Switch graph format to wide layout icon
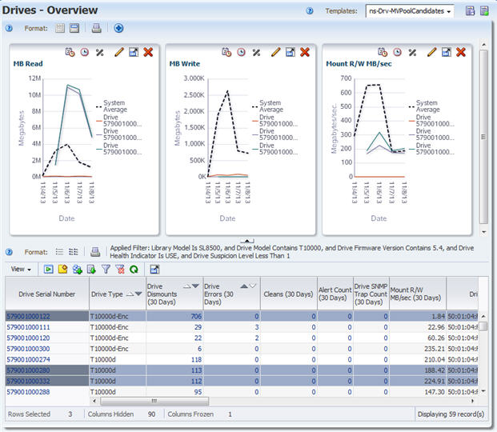The height and width of the screenshot is (432, 497). coord(74,28)
